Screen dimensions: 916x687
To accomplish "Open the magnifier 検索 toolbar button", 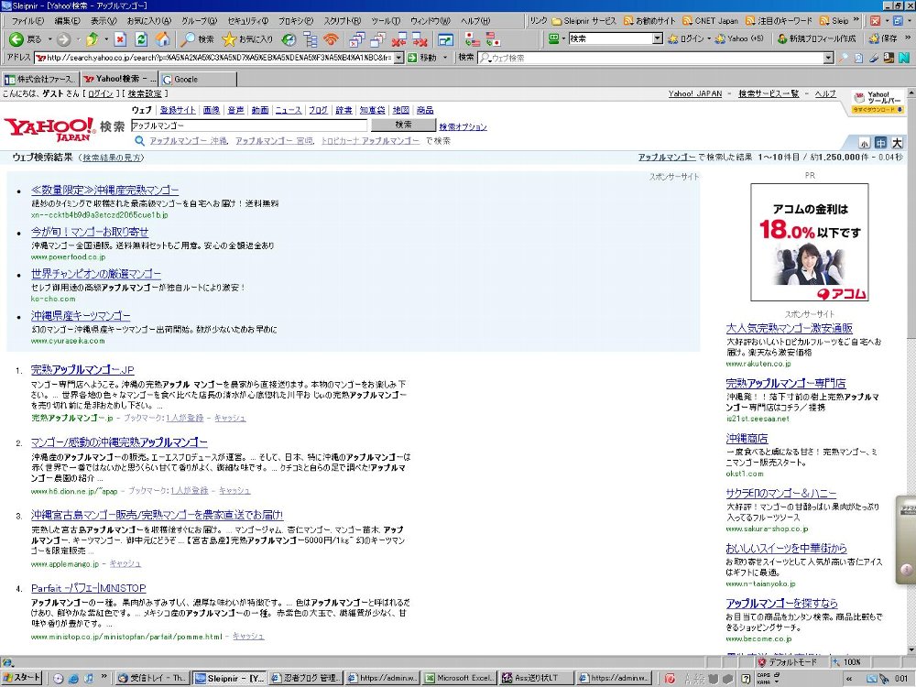I will point(197,39).
